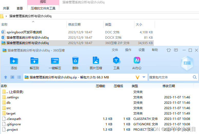This screenshot has height=134, width=199.
Task: Switch to thumbnail view icon
Action: pyautogui.click(x=12, y=77)
